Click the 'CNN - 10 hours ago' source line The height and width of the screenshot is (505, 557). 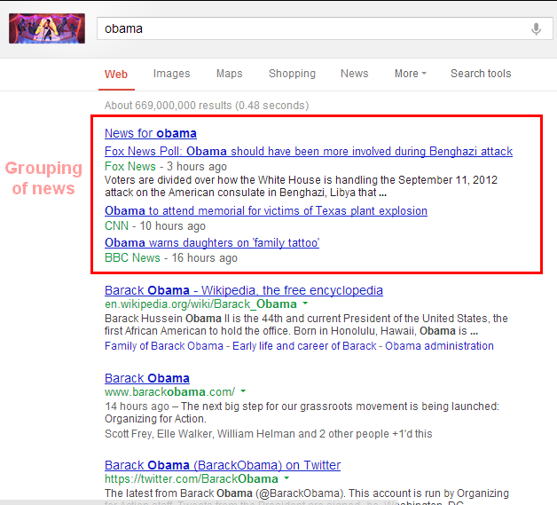(x=155, y=225)
